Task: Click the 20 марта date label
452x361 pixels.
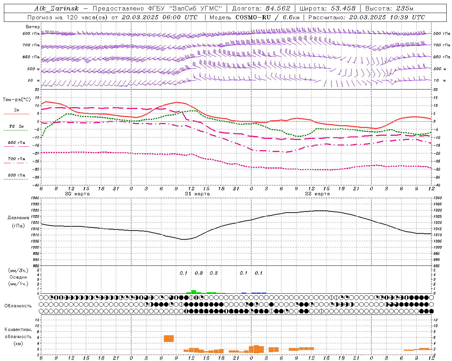Action: 77,194
